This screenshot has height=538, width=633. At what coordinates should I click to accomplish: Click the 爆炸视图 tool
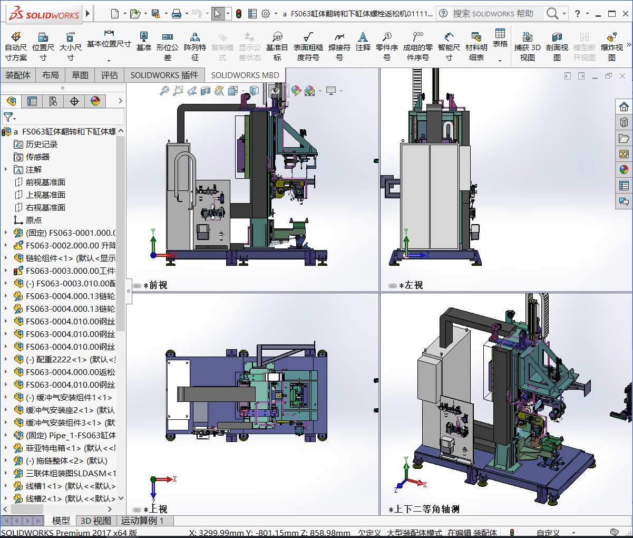pos(612,46)
